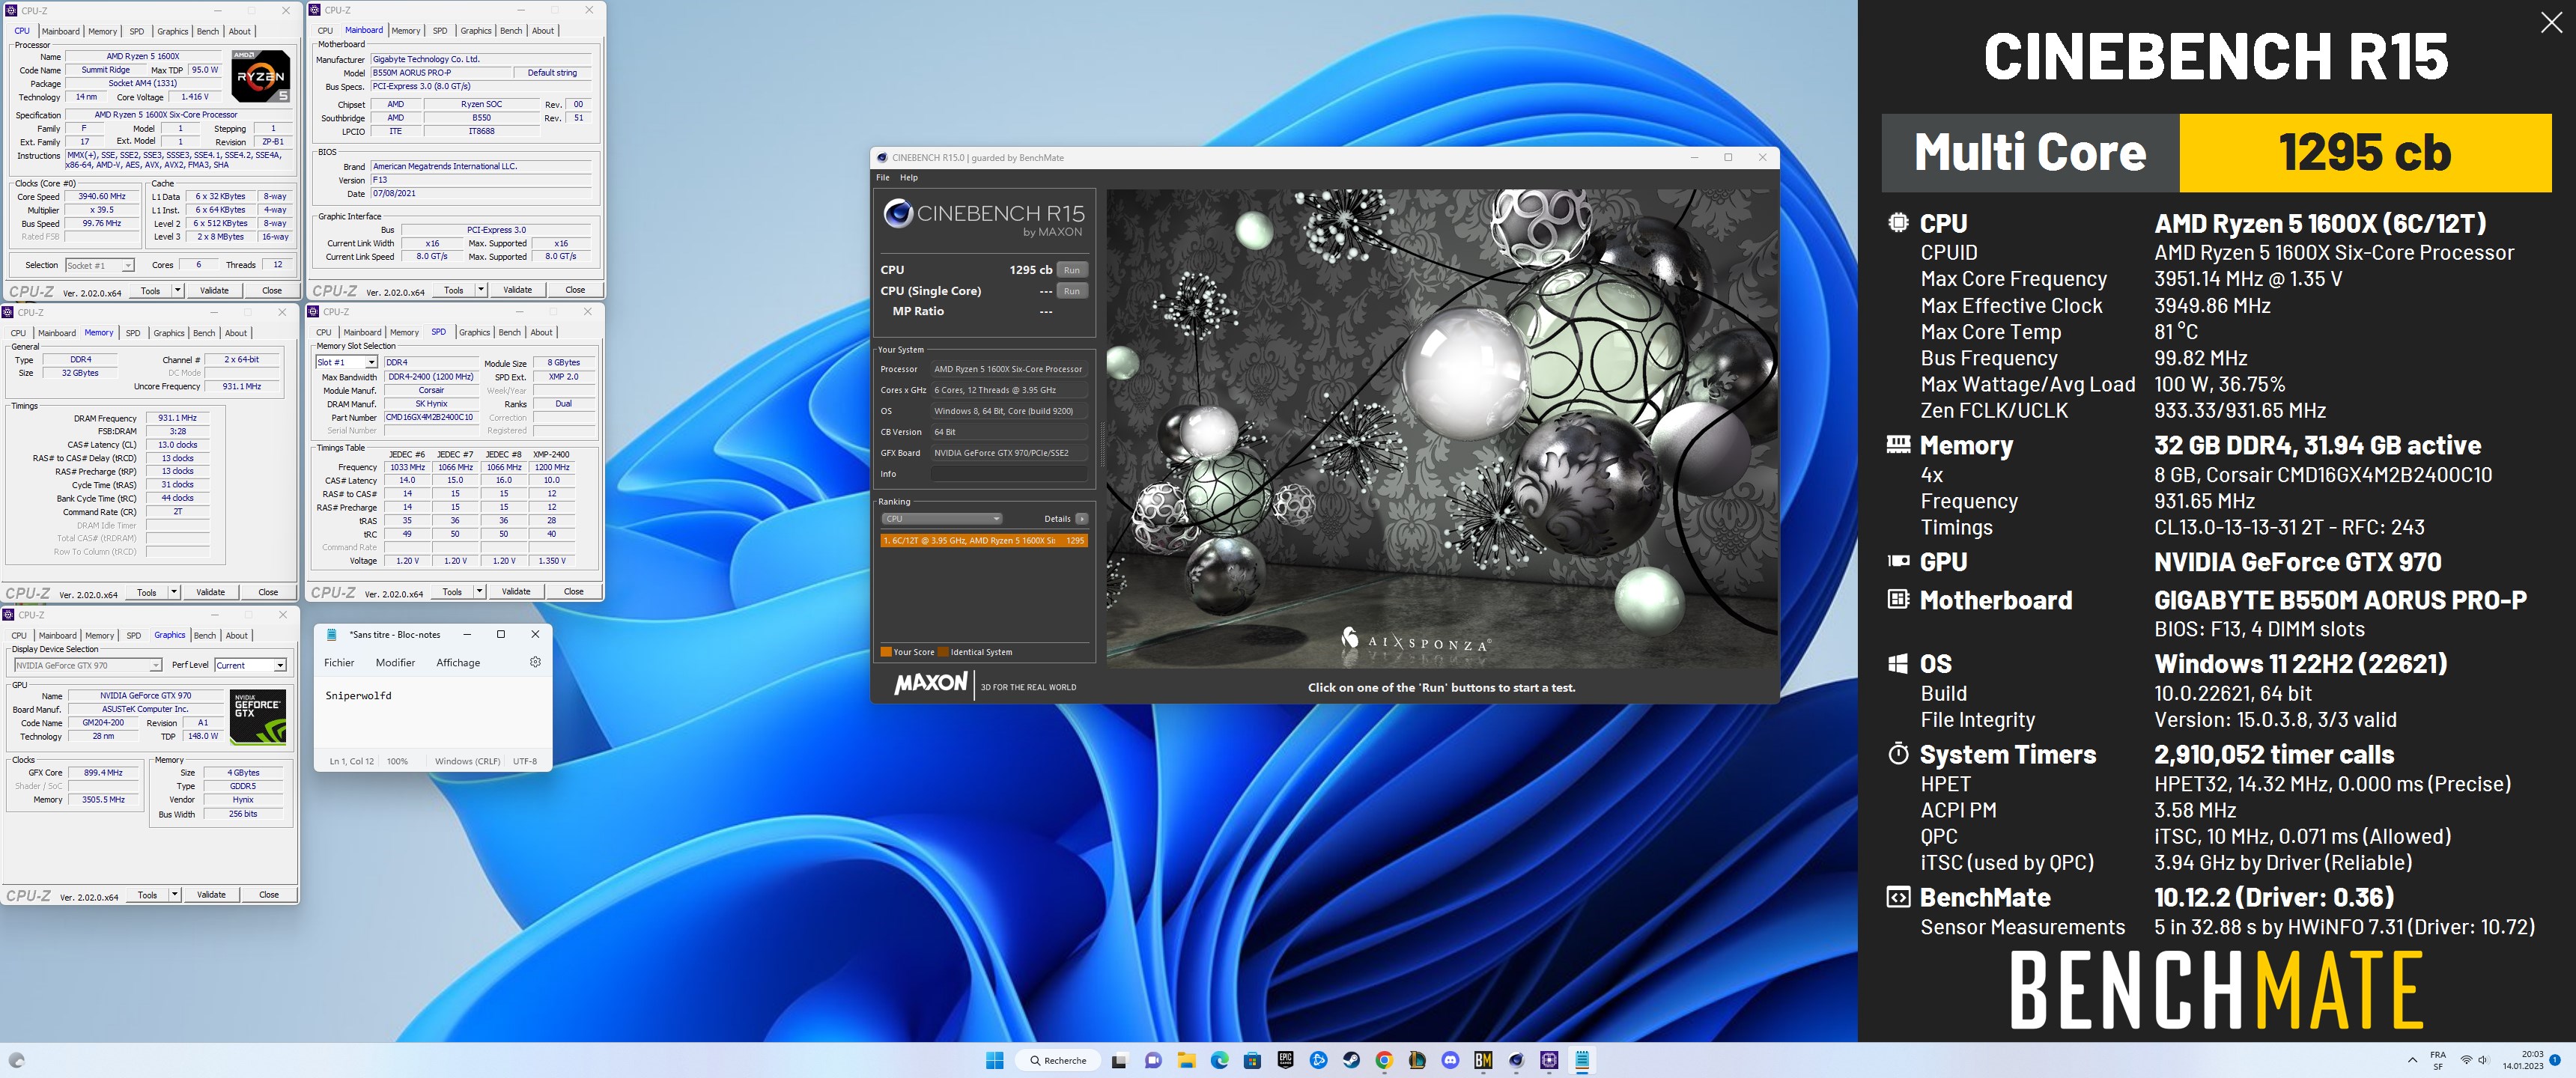This screenshot has width=2576, height=1078.
Task: Switch to the About tab in CPU-Z Mainboard window
Action: pyautogui.click(x=542, y=31)
